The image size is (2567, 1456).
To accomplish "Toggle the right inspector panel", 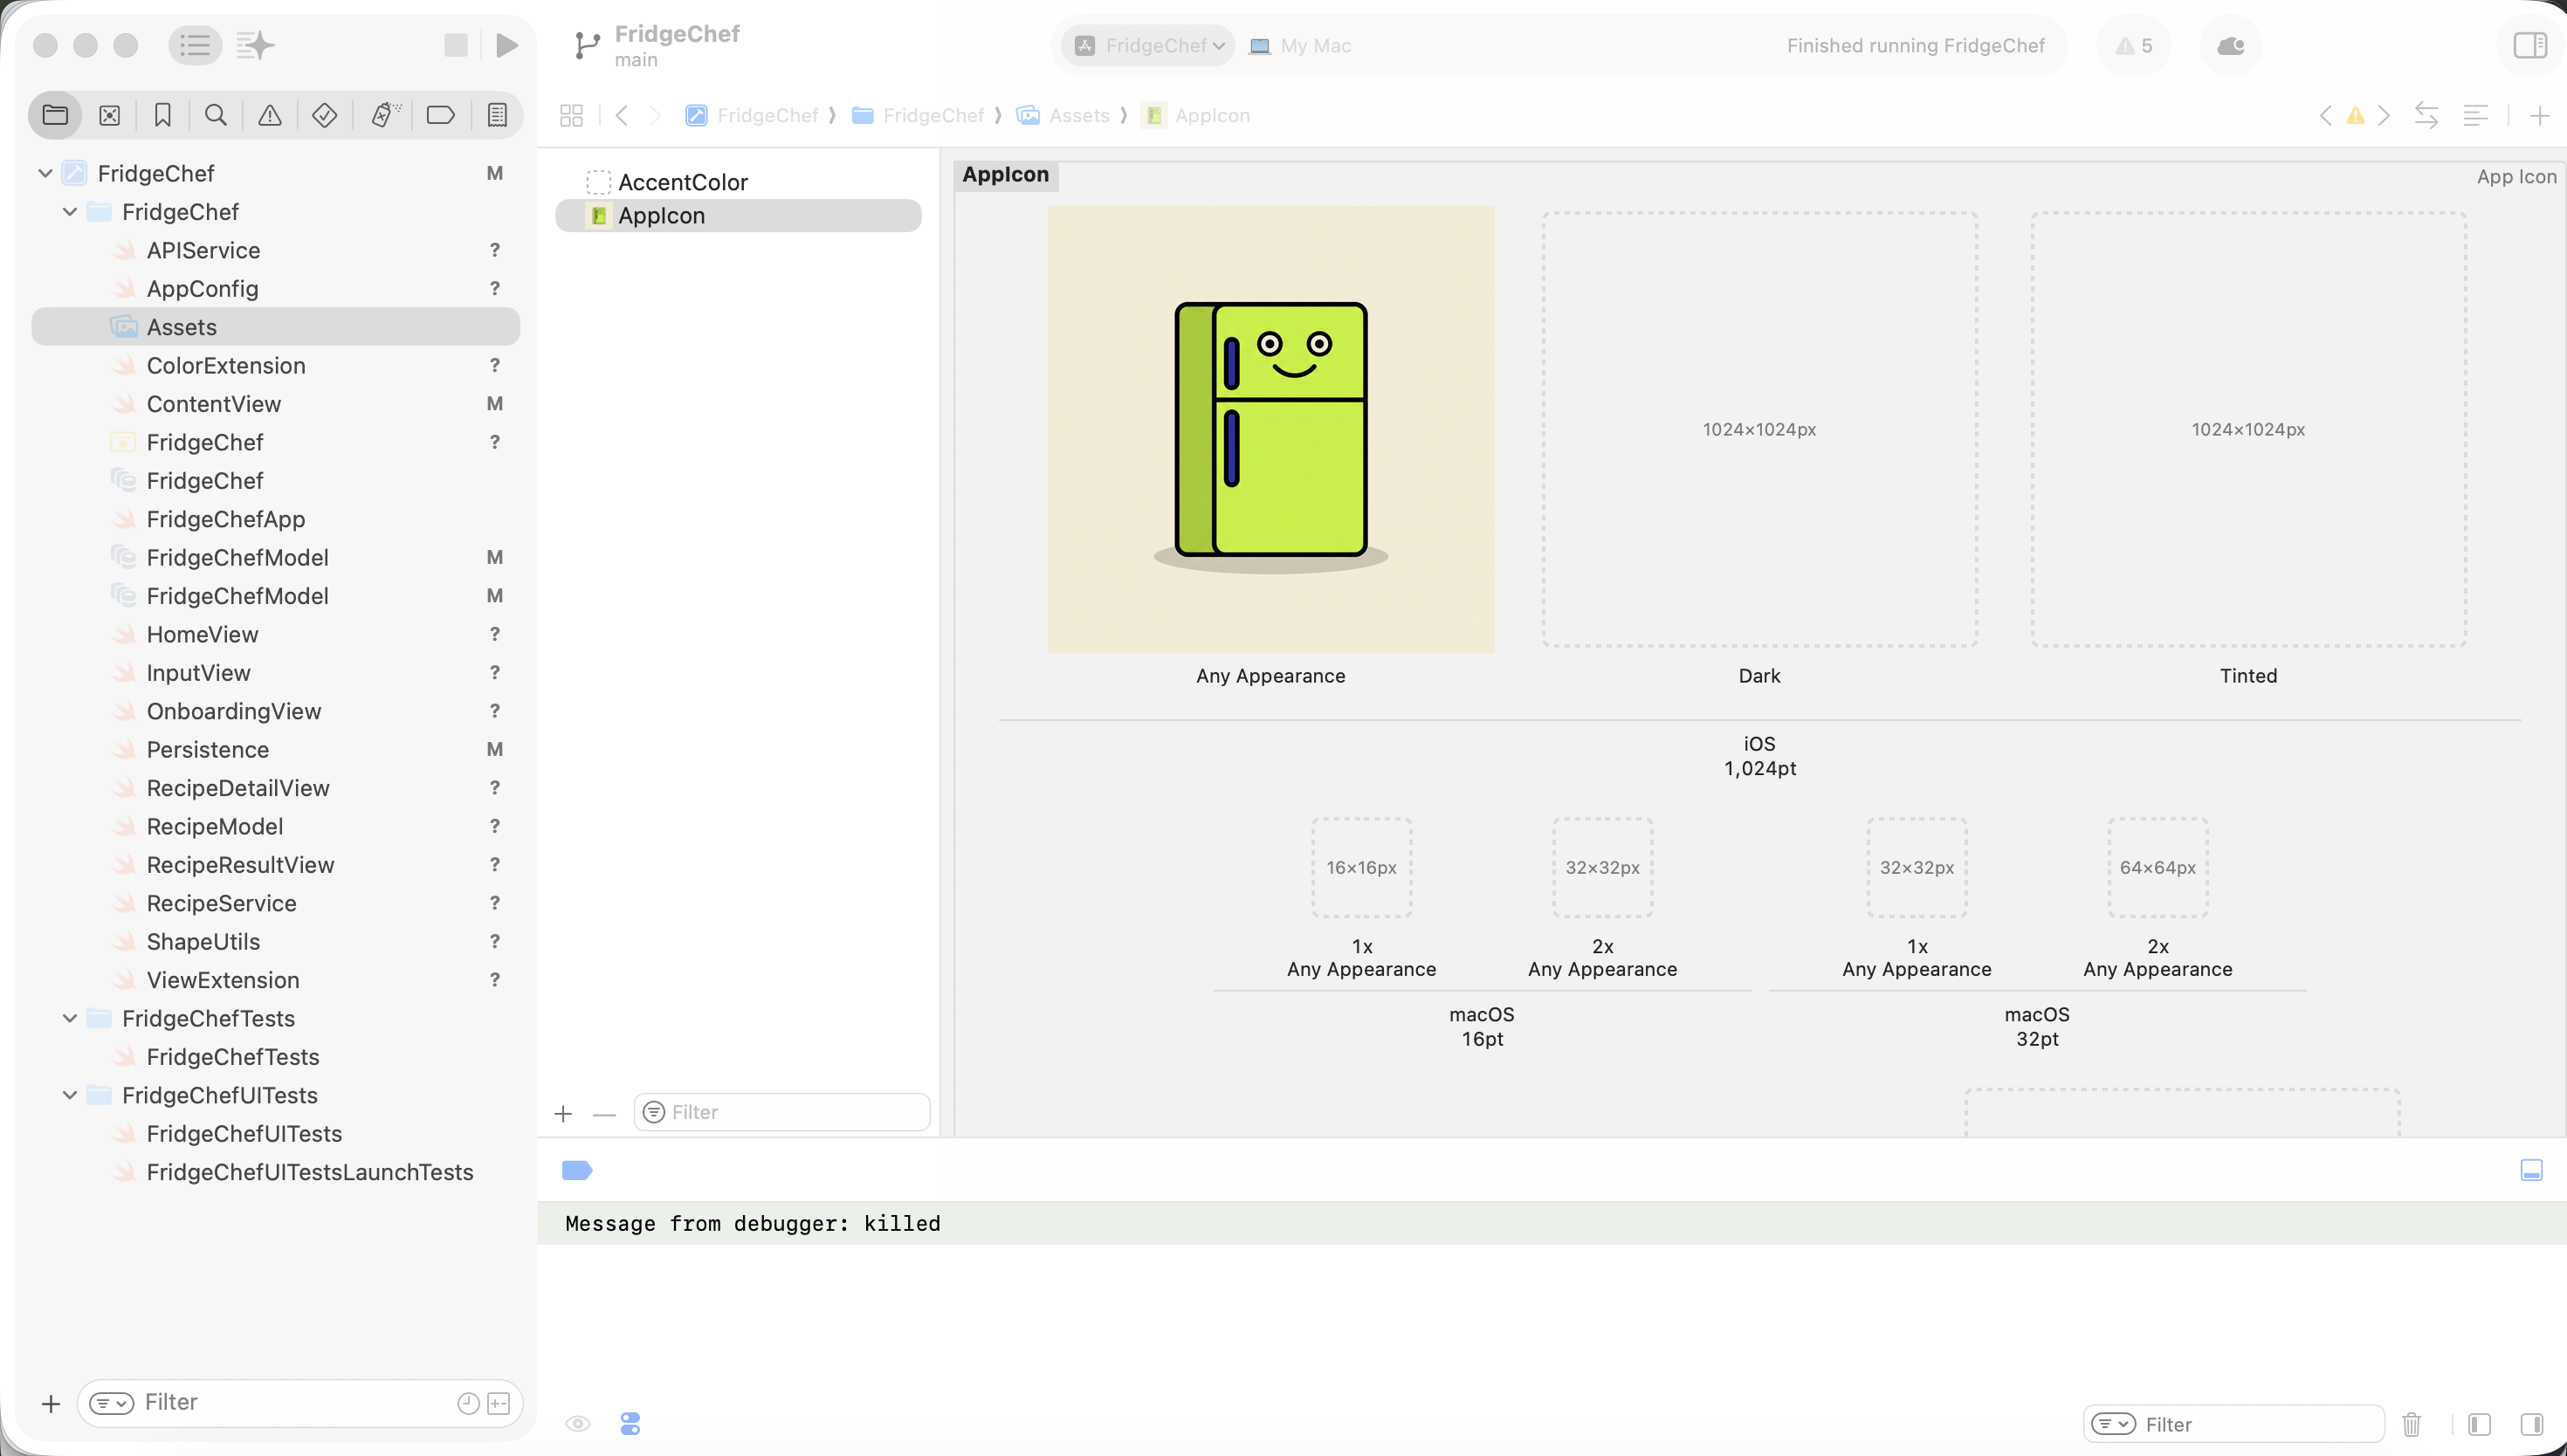I will pyautogui.click(x=2529, y=45).
